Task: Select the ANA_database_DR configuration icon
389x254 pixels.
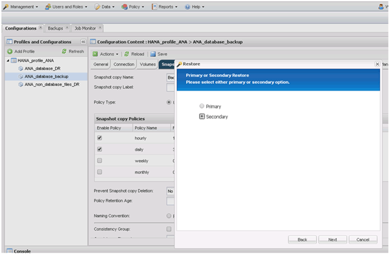Action: tap(21, 69)
